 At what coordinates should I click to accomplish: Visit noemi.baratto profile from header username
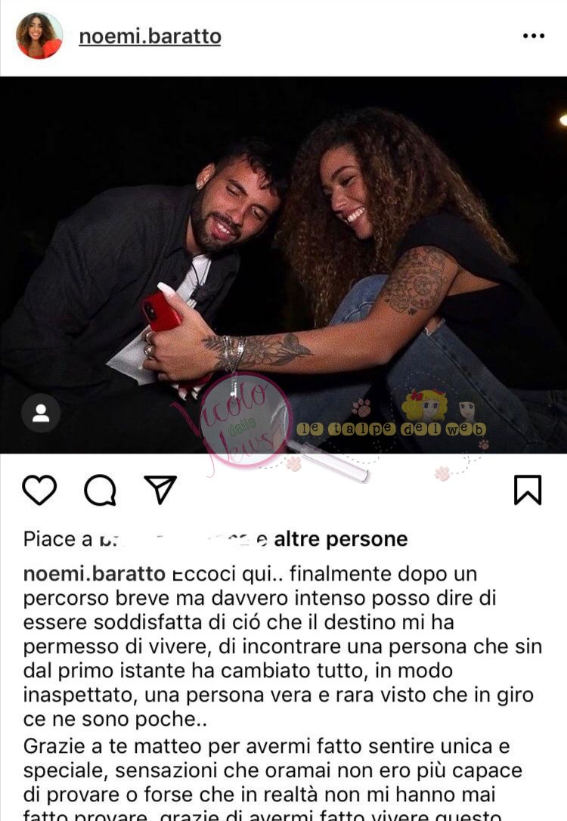(150, 36)
